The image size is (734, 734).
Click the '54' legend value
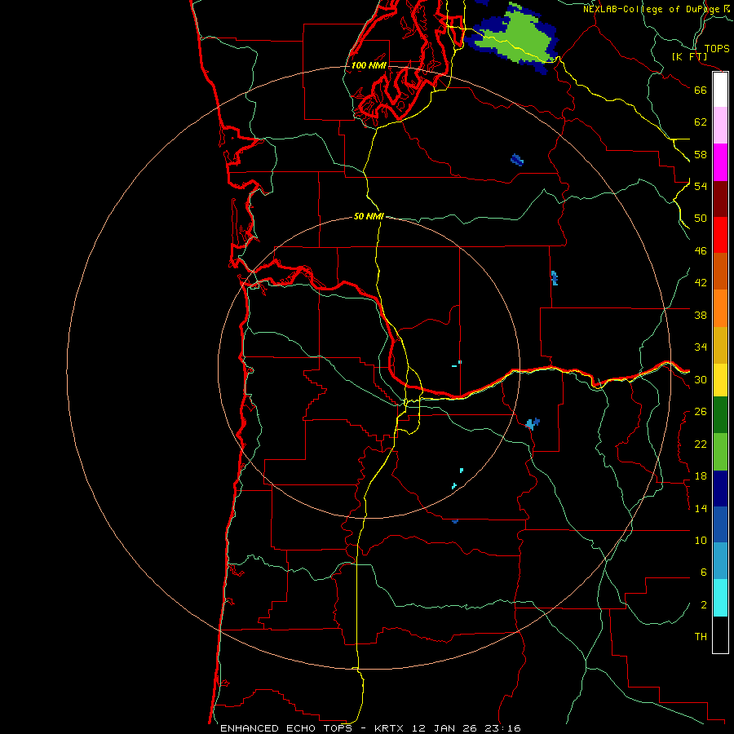pos(701,186)
